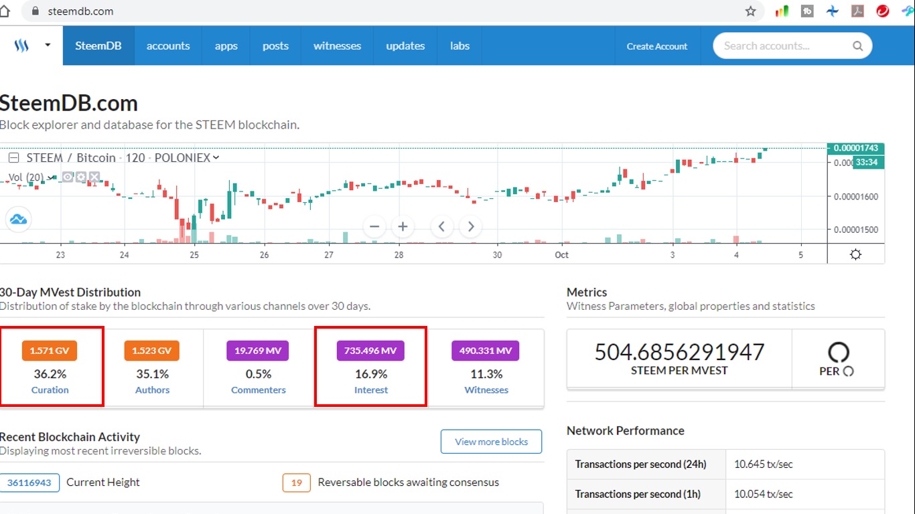915x514 pixels.
Task: Bookmark this page with the star icon
Action: (x=750, y=11)
